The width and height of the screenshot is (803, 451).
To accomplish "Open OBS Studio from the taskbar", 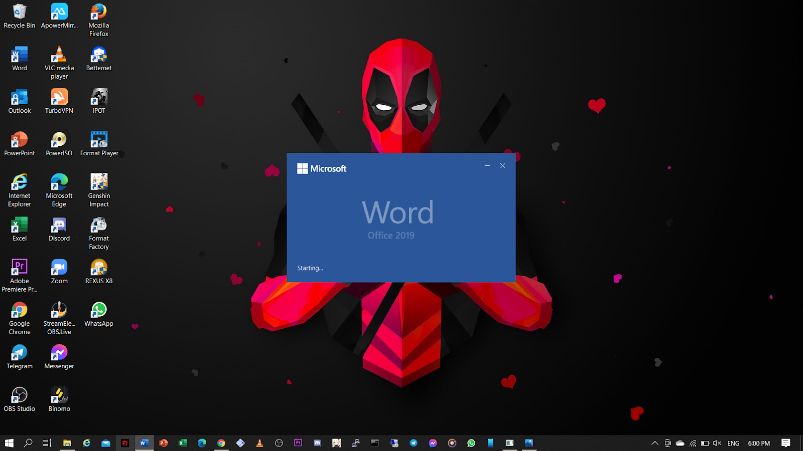I will [x=279, y=443].
